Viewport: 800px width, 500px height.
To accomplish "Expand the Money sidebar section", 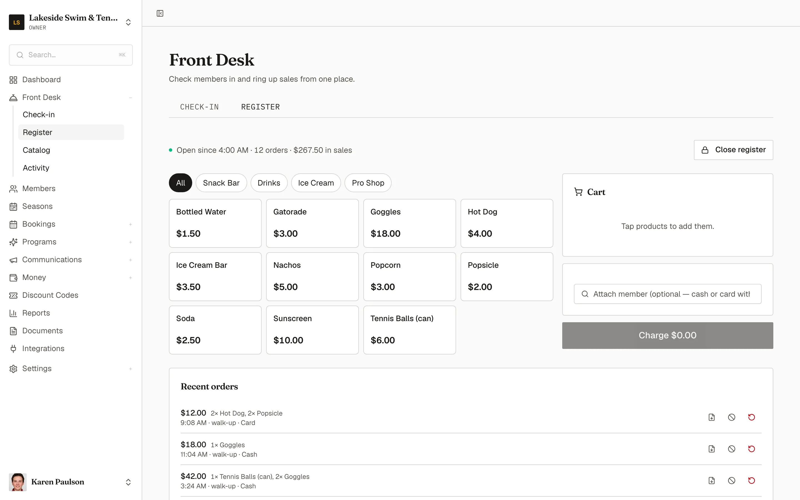I will coord(131,278).
